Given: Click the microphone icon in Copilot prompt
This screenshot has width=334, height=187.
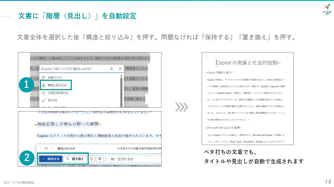Looking at the screenshot, I should [x=111, y=69].
